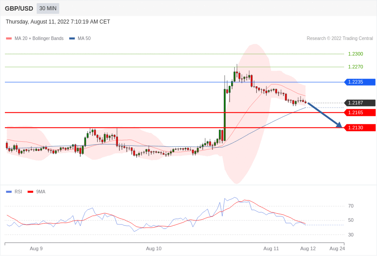Click the Aug 11 date axis label
The height and width of the screenshot is (256, 377).
[x=271, y=248]
